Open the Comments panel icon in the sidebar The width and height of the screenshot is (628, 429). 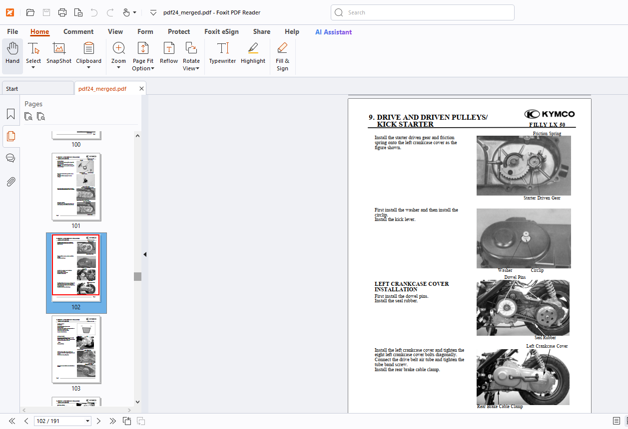pyautogui.click(x=10, y=158)
